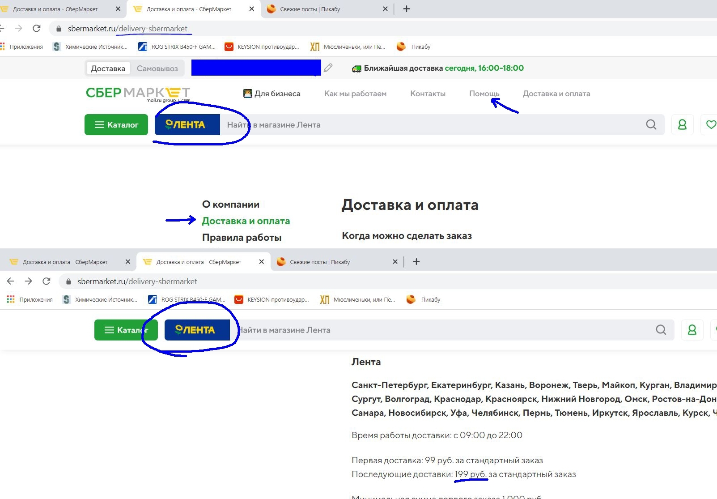Click lower address bar URL
The image size is (717, 499).
(137, 281)
